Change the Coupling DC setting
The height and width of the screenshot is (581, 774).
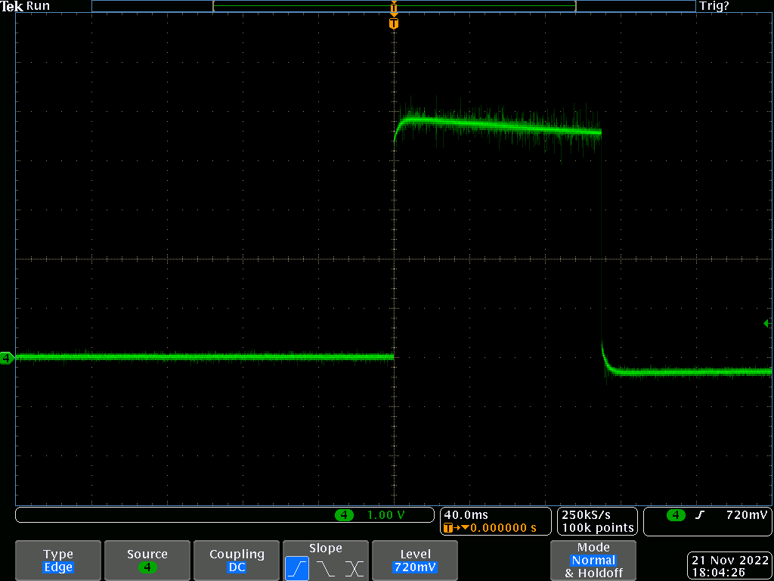(x=237, y=561)
